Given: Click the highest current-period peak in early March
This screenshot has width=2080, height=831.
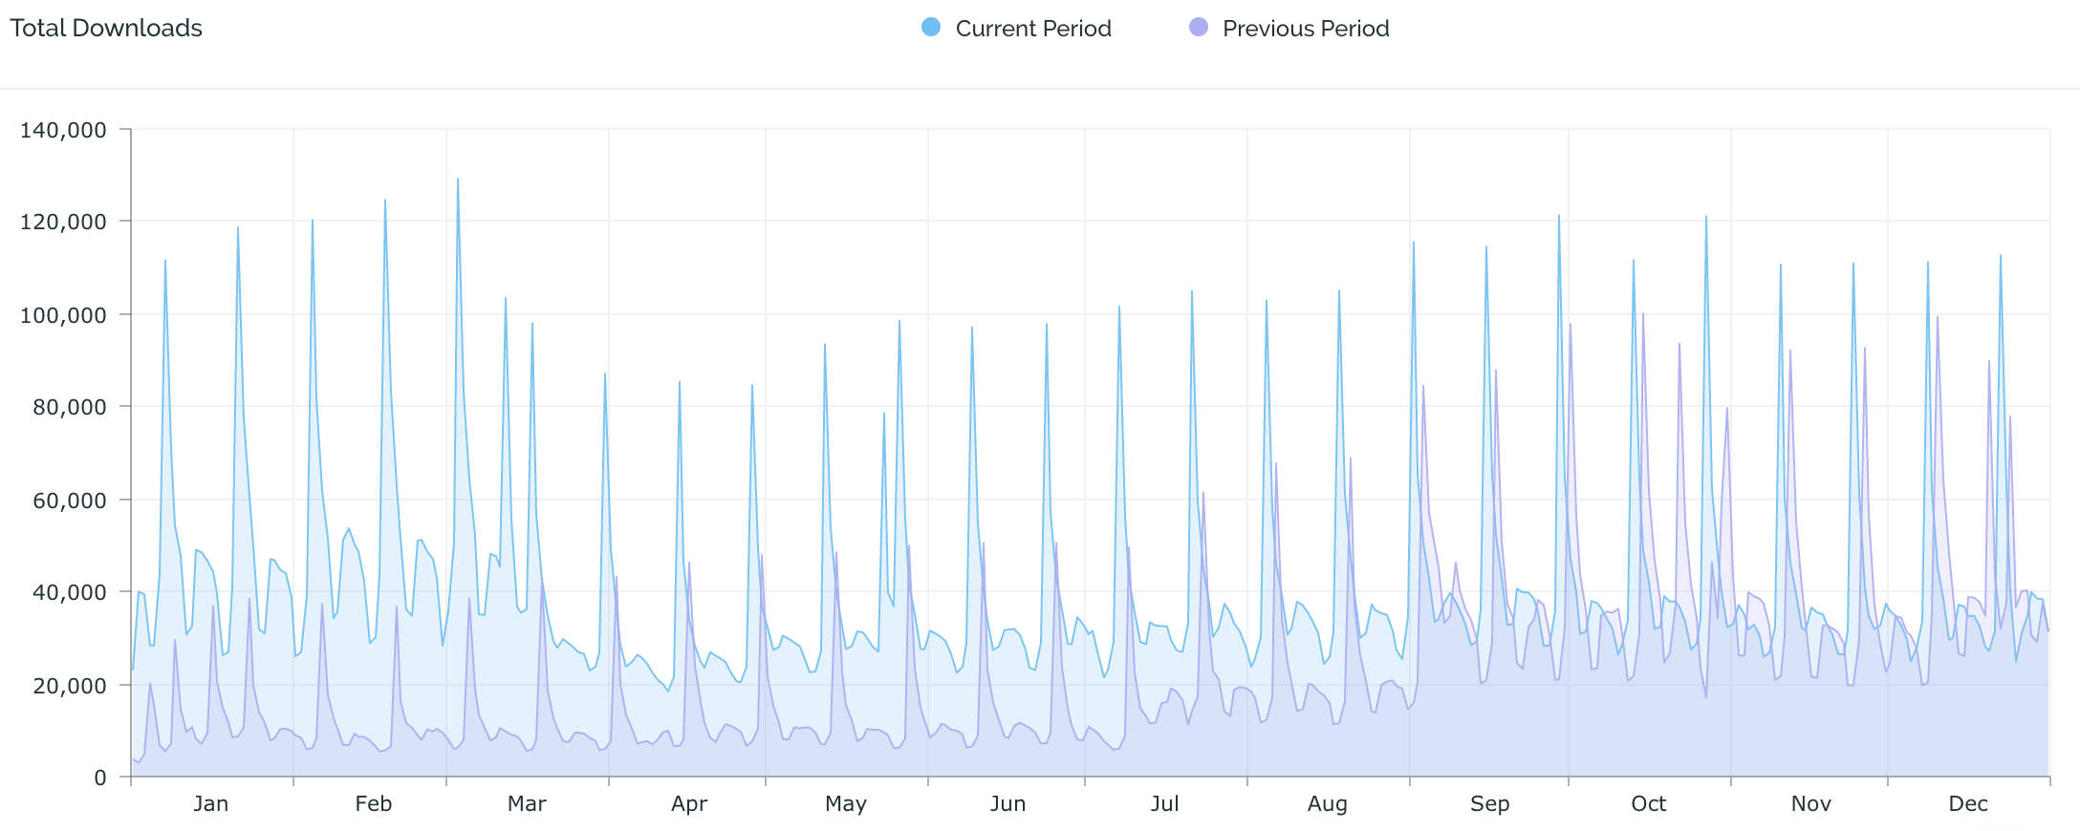Looking at the screenshot, I should pos(458,180).
